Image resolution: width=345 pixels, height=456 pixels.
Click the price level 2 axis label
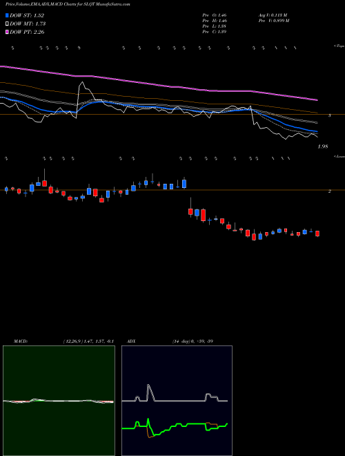click(x=329, y=191)
